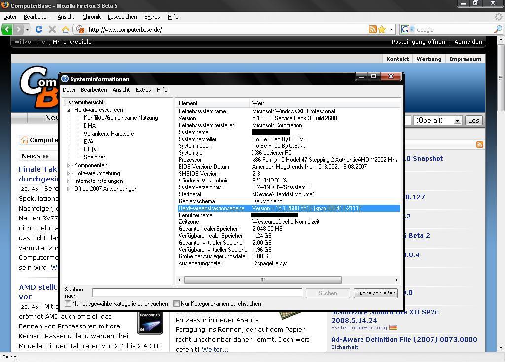Open the Ansicht menu in Systeminformationen

(x=121, y=90)
